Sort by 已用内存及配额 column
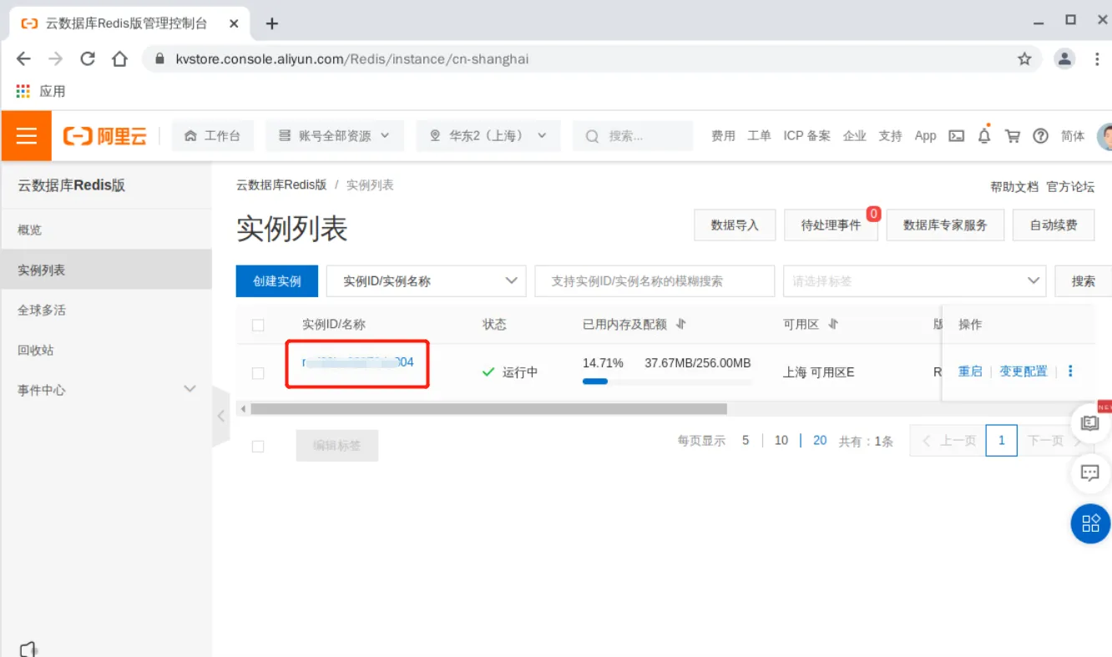This screenshot has height=657, width=1112. 680,324
